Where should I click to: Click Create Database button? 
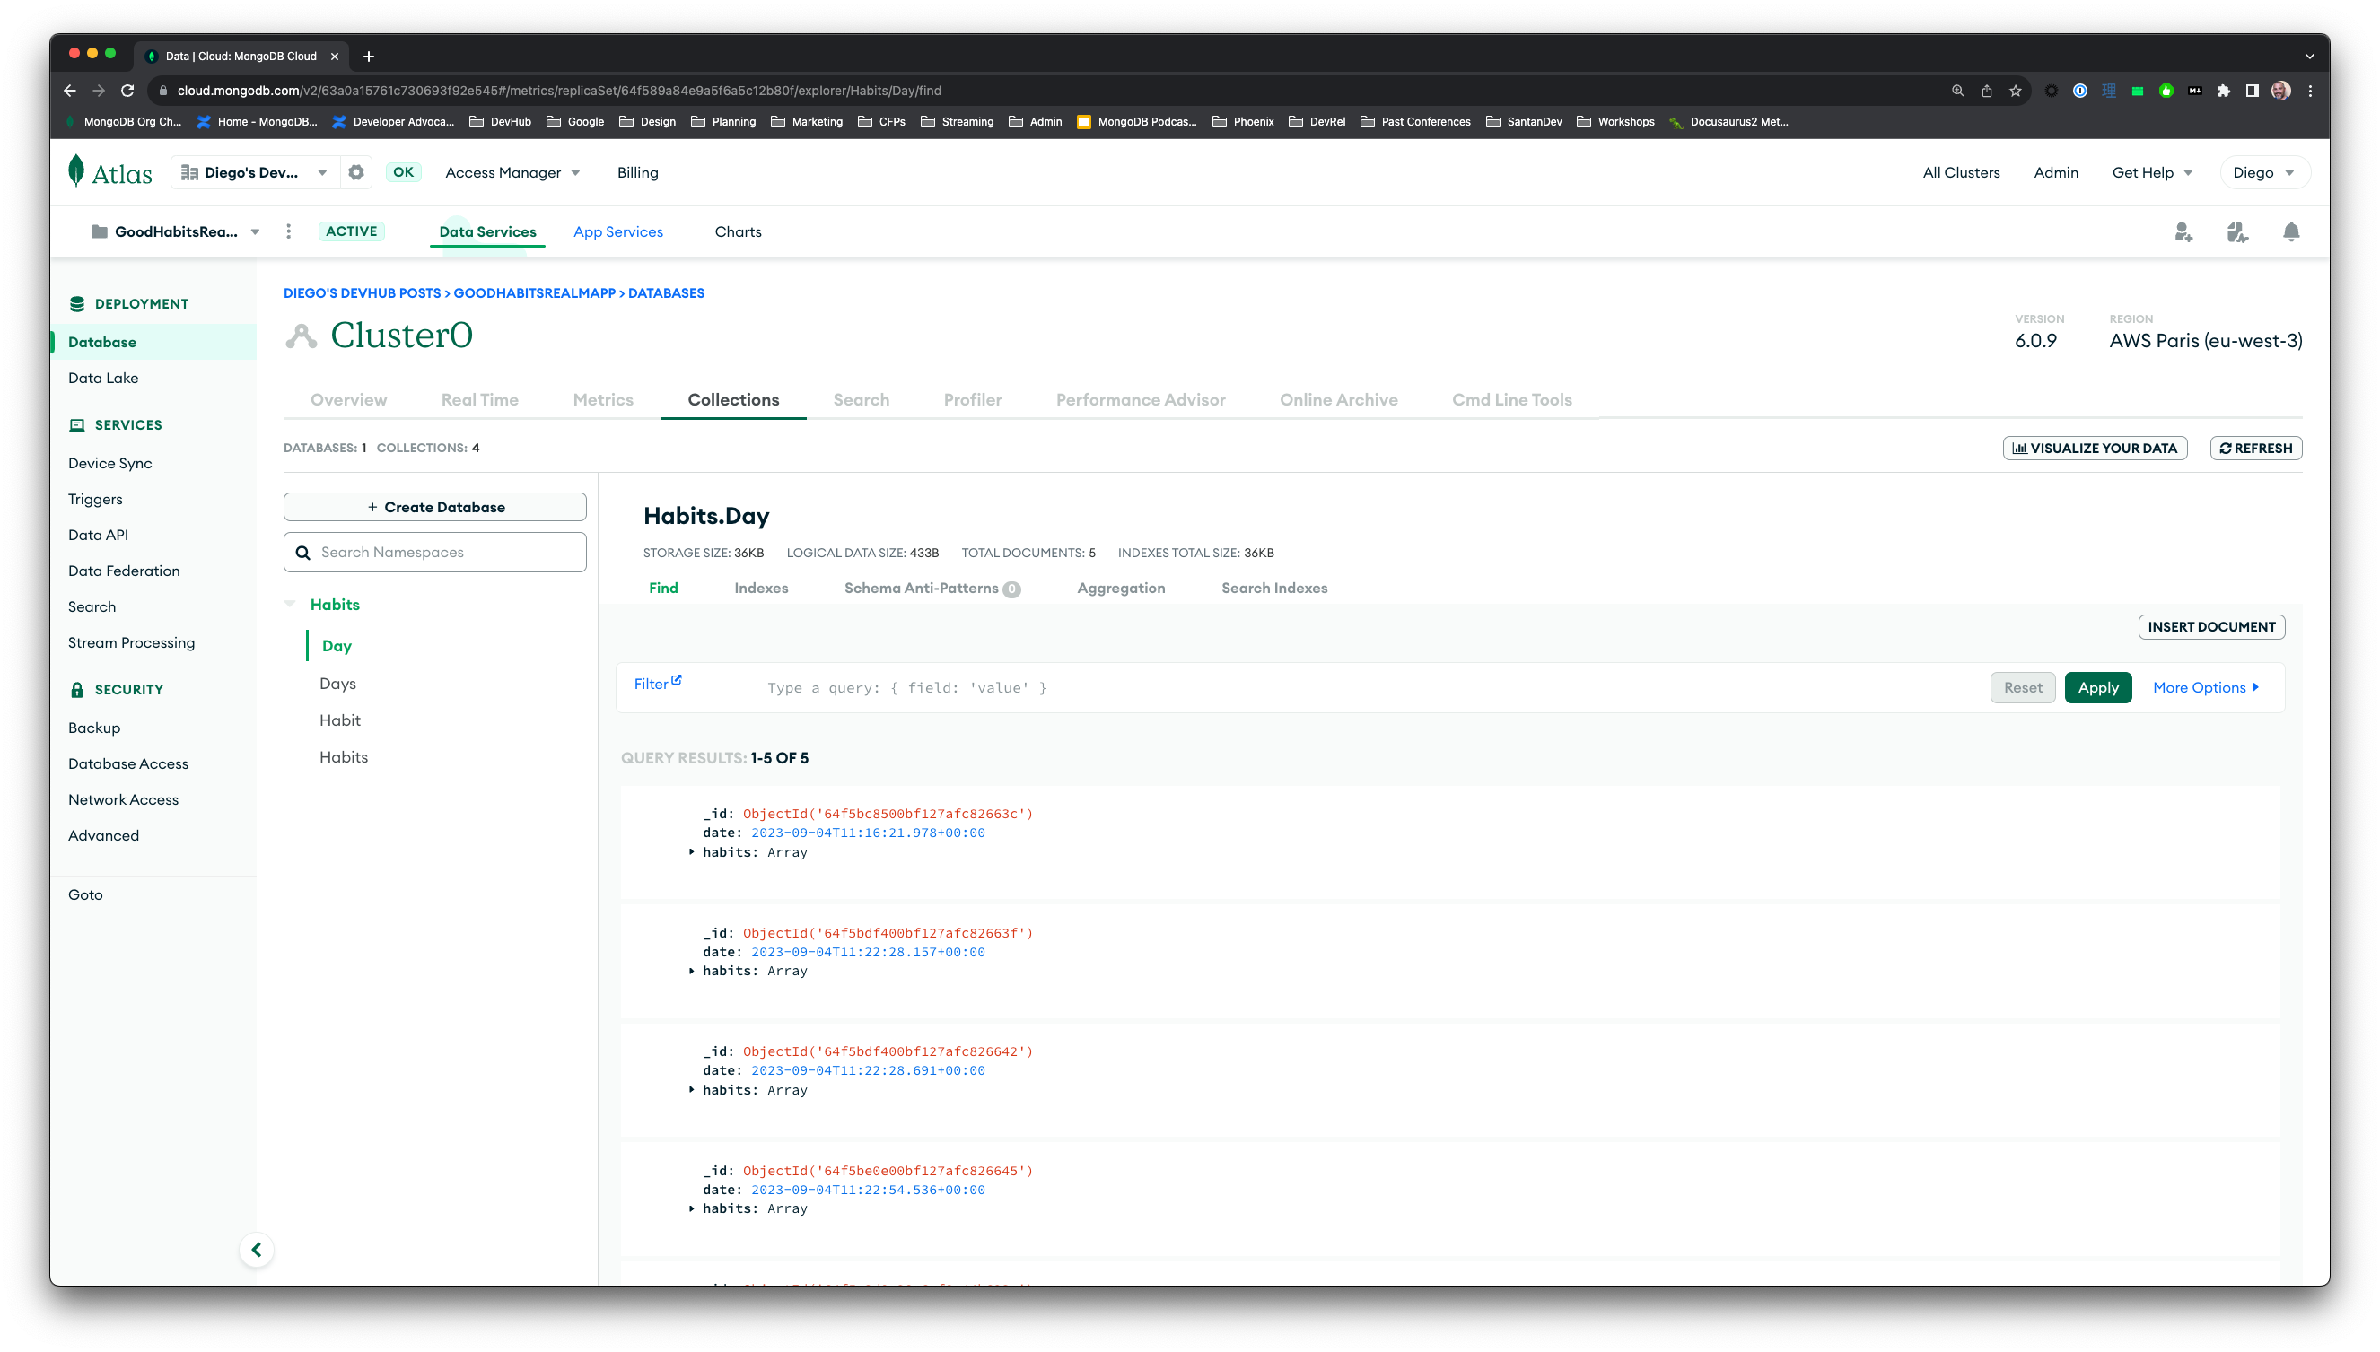pos(434,507)
